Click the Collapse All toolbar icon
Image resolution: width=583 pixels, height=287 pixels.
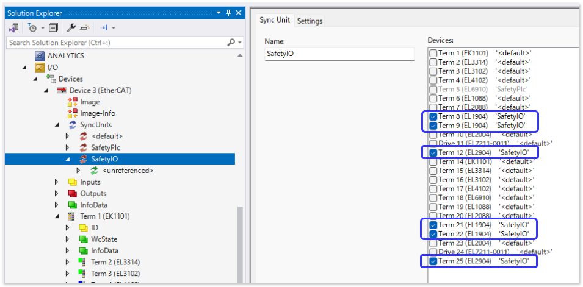[53, 28]
